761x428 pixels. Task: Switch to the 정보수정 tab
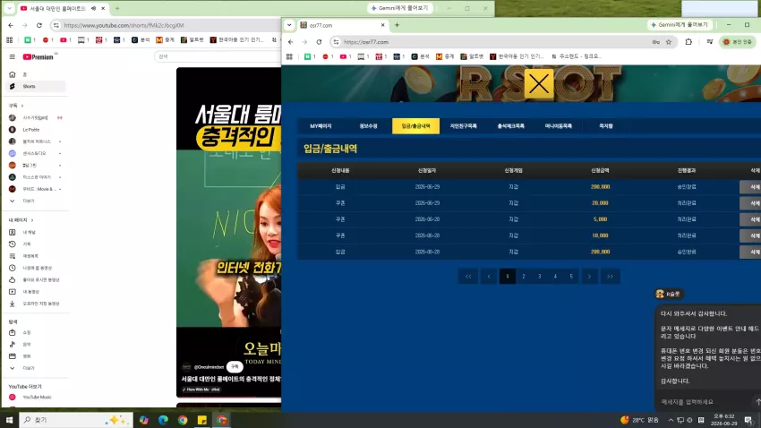(x=368, y=126)
